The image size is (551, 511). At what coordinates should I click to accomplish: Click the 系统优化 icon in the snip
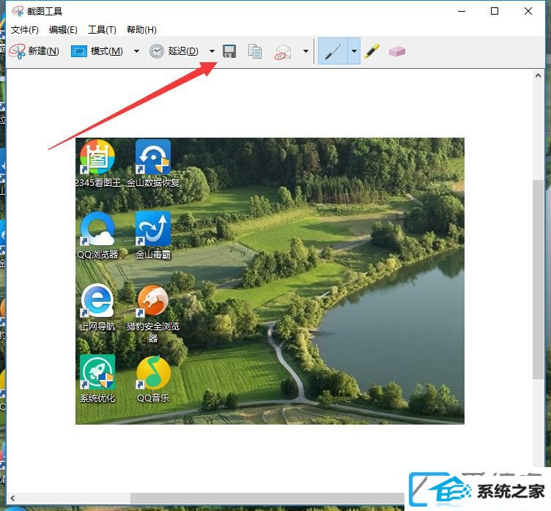click(x=97, y=373)
